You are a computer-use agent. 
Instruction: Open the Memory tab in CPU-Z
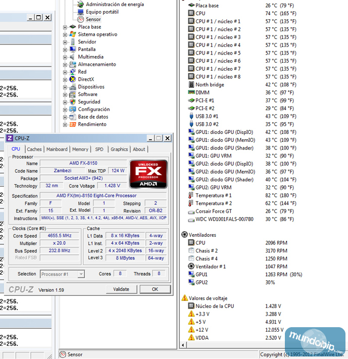coord(80,149)
